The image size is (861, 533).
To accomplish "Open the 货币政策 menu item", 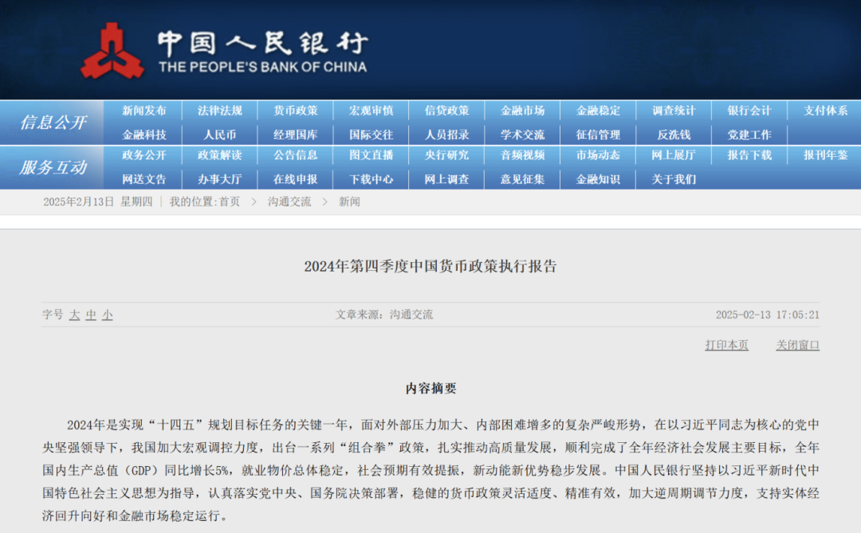I will (x=296, y=111).
